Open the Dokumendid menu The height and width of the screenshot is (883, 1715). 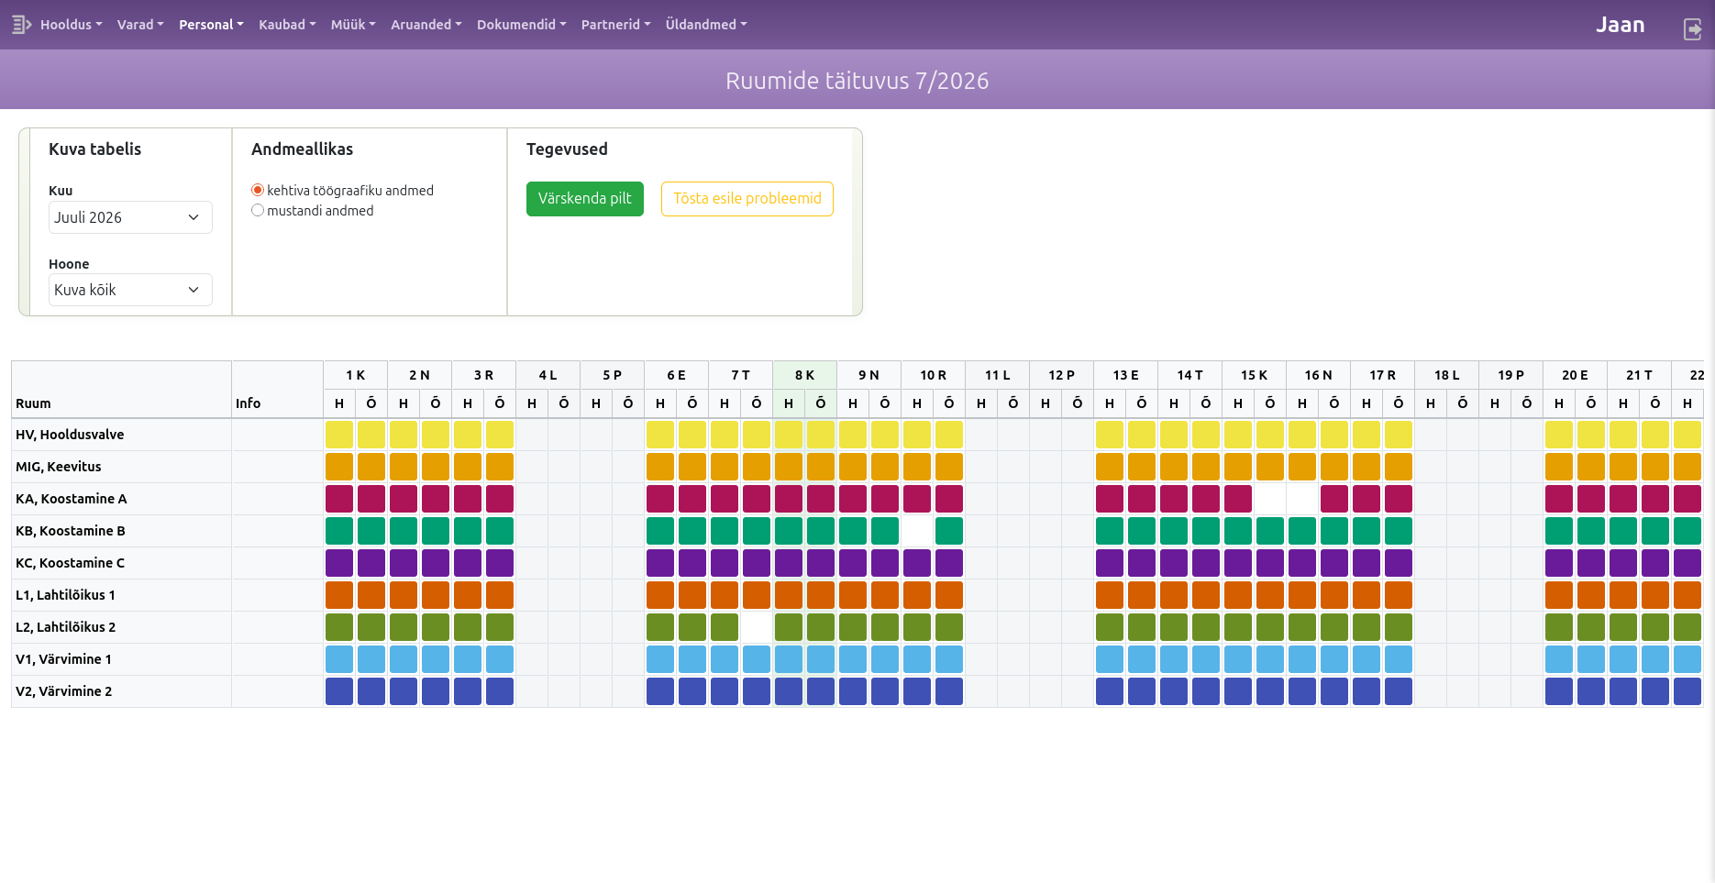coord(522,25)
